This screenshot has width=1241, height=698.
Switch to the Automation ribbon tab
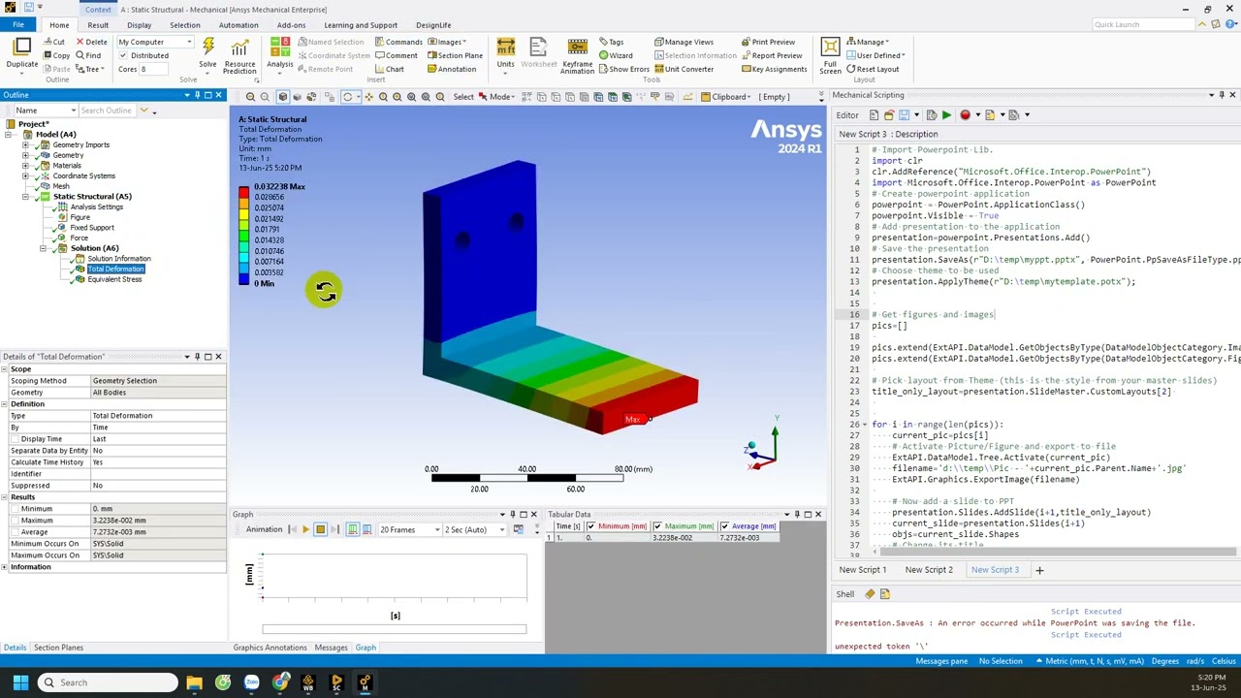(239, 25)
